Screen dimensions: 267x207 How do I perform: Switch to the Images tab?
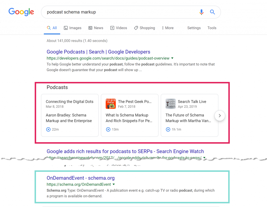[72, 28]
